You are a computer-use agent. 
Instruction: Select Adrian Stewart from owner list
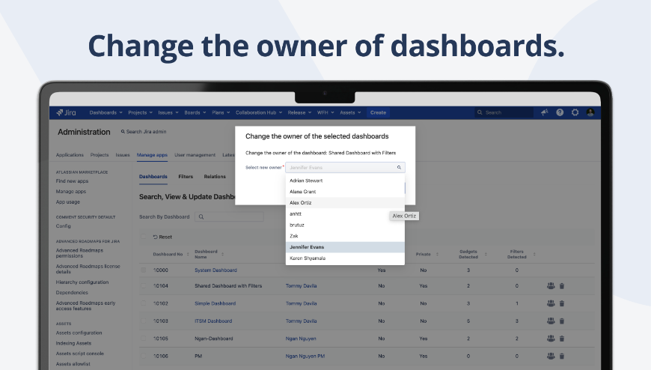tap(345, 181)
